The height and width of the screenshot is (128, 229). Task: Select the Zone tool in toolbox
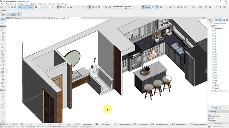3,83
